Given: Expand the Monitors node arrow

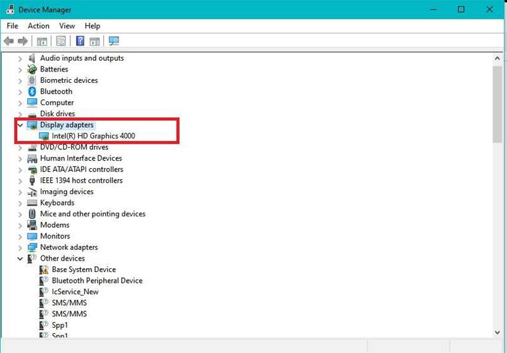Looking at the screenshot, I should 20,237.
